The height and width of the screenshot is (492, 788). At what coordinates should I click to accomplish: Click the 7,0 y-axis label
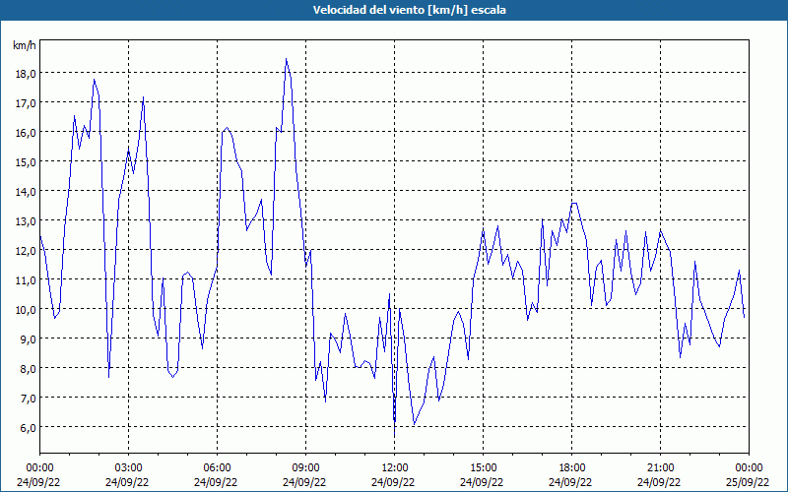(x=29, y=399)
